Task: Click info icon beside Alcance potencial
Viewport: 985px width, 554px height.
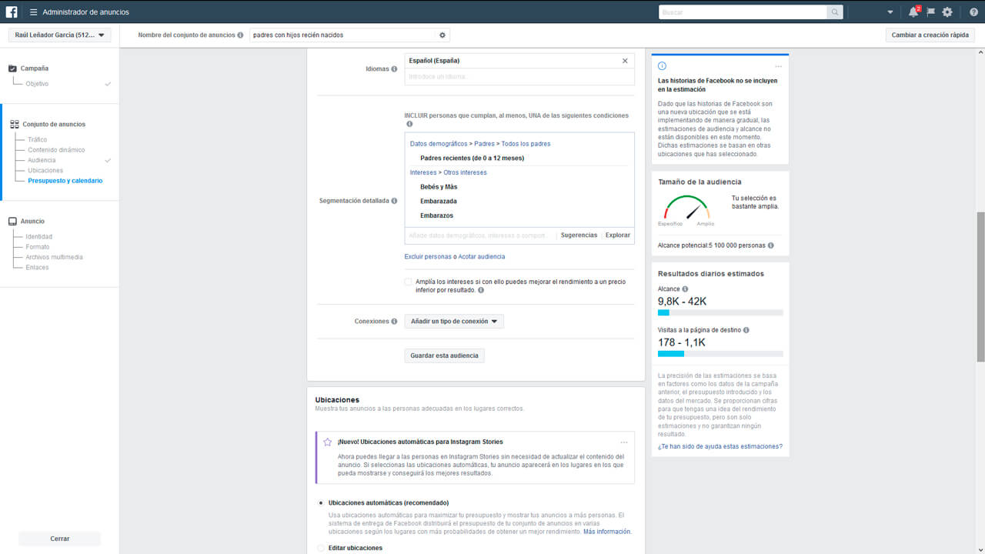Action: tap(771, 245)
